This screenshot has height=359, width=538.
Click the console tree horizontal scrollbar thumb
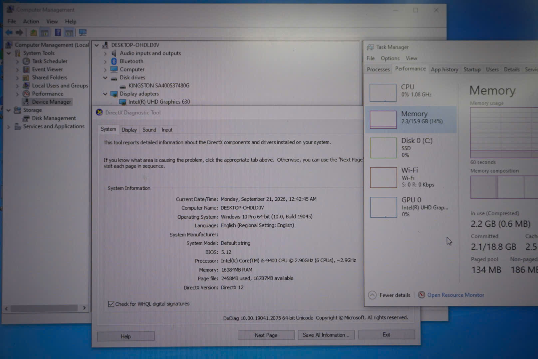(44, 308)
